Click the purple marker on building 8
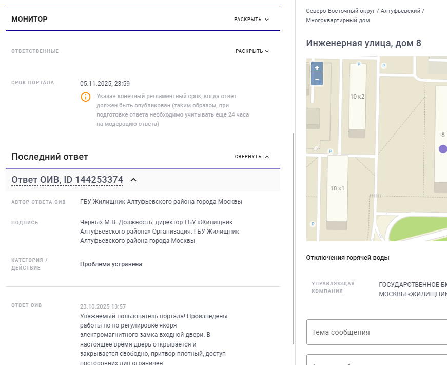The image size is (447, 365). pyautogui.click(x=443, y=149)
